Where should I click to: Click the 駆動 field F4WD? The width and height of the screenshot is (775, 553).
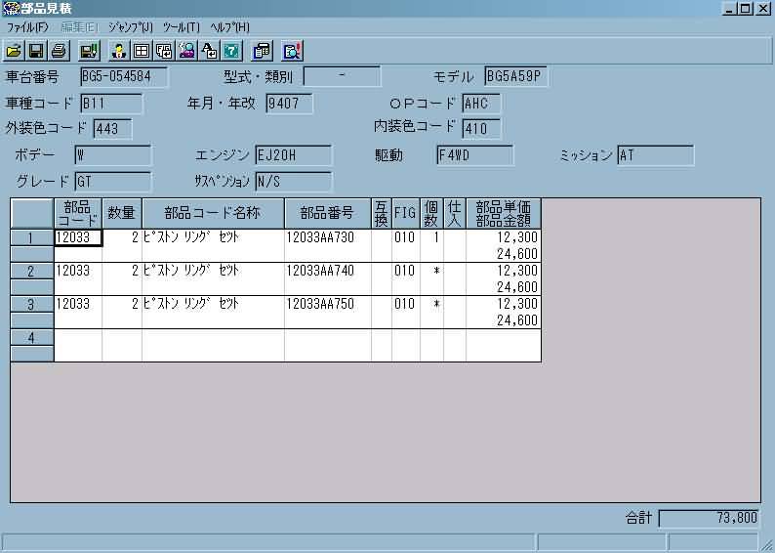pos(475,155)
